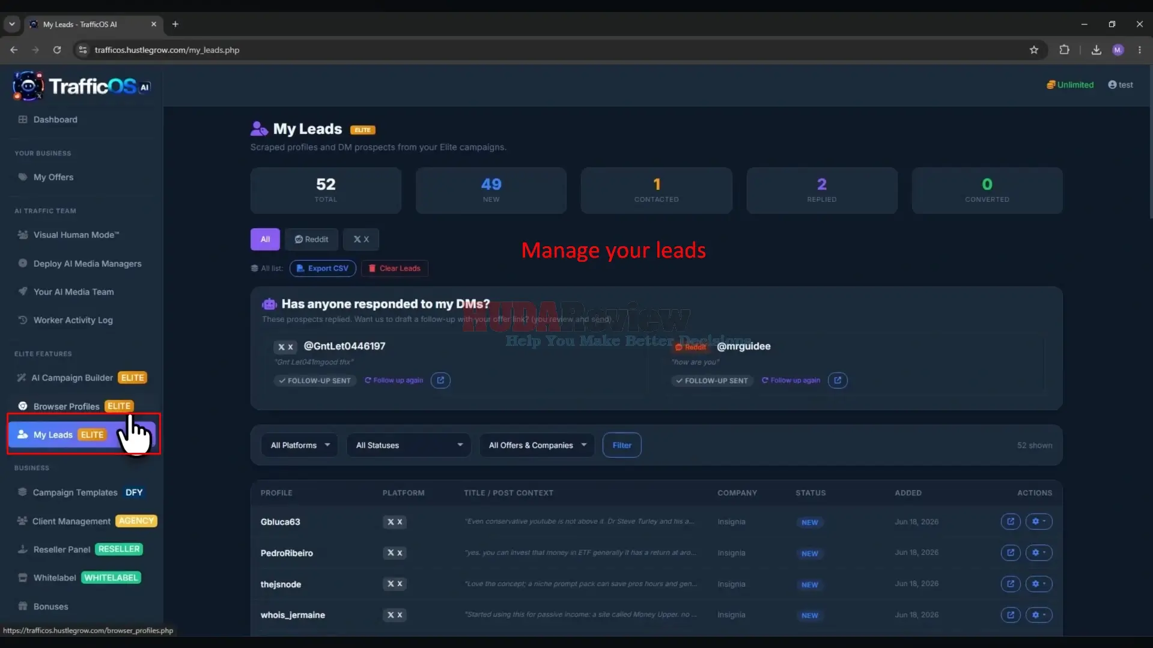Image resolution: width=1153 pixels, height=648 pixels.
Task: Click Gbluca63 profile name
Action: point(280,522)
